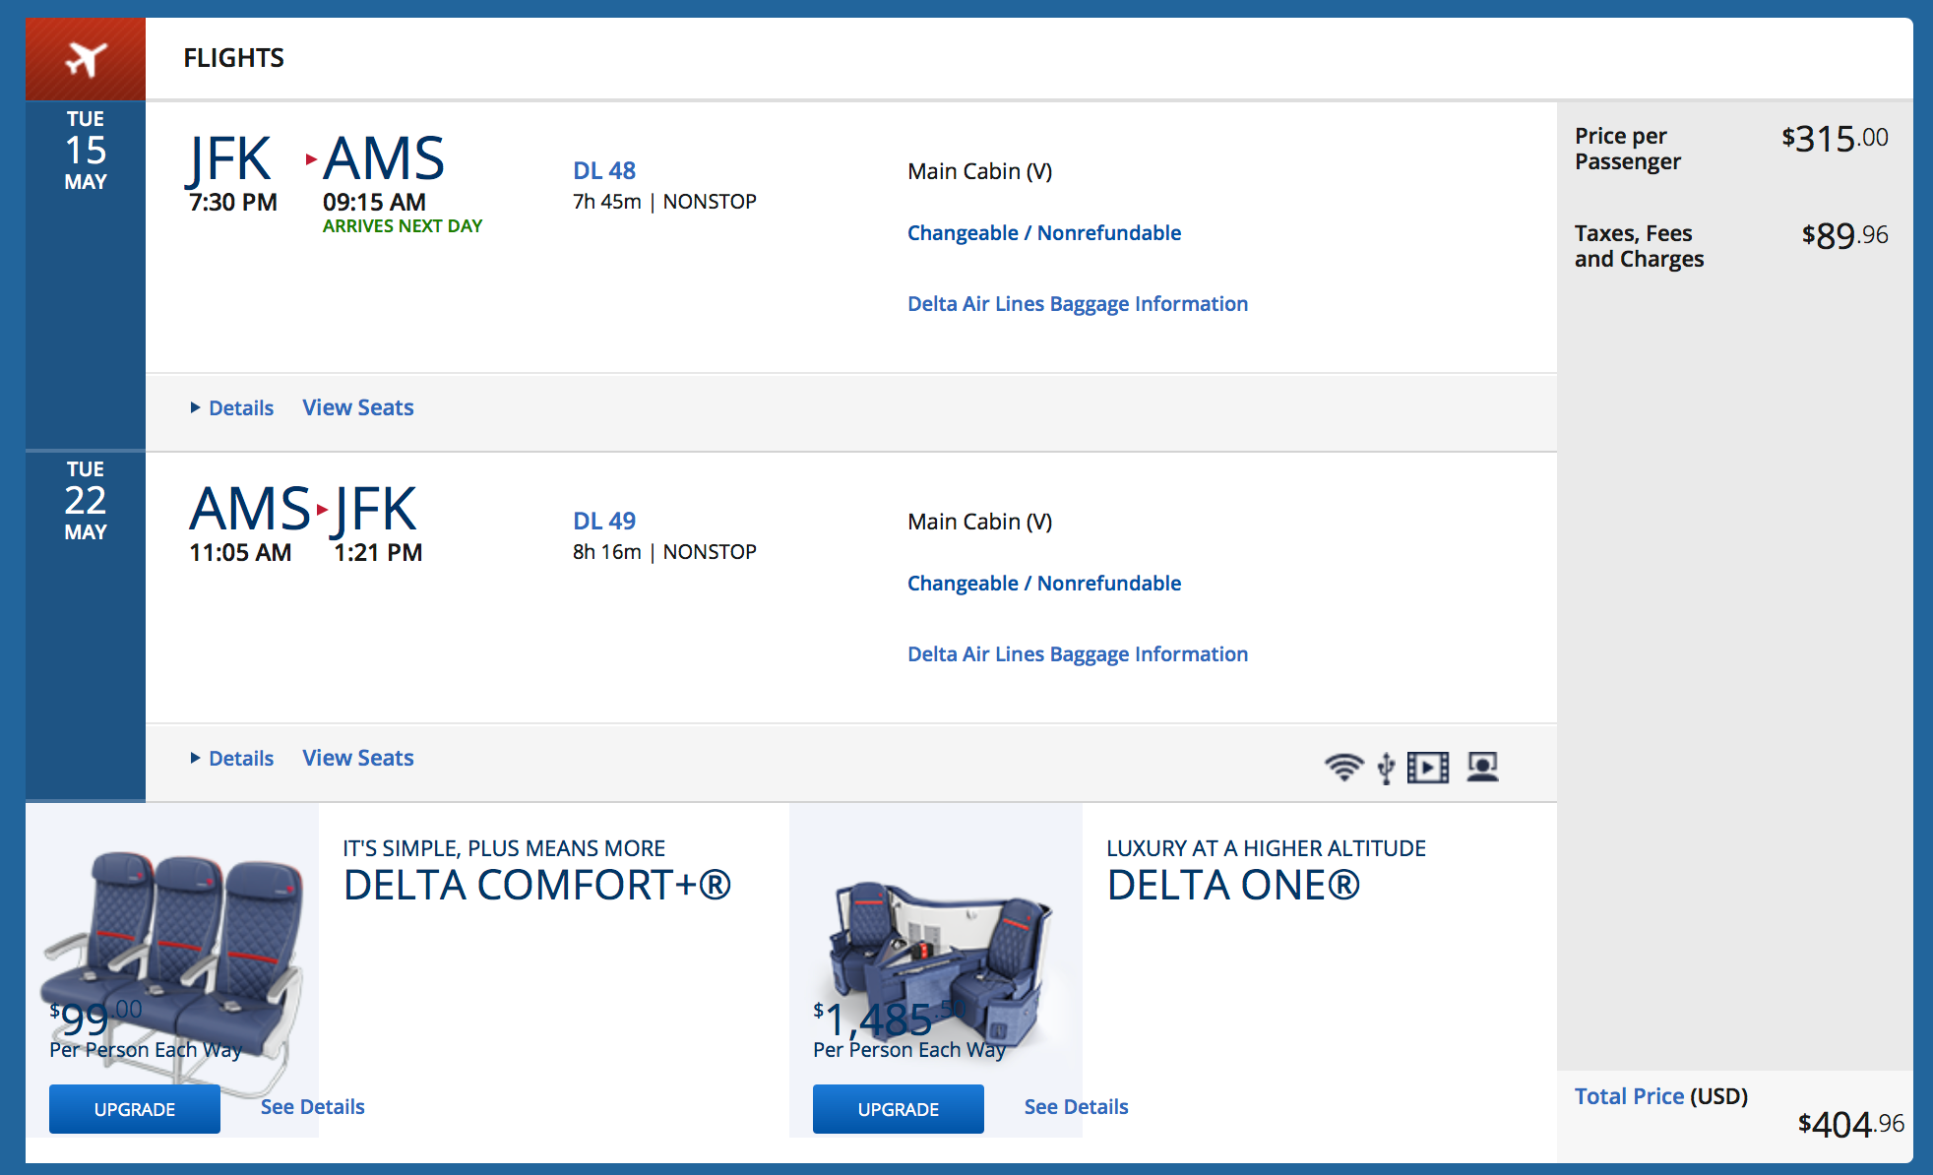Viewport: 1933px width, 1175px height.
Task: Click the personal entertainment screen icon
Action: pos(1482,767)
